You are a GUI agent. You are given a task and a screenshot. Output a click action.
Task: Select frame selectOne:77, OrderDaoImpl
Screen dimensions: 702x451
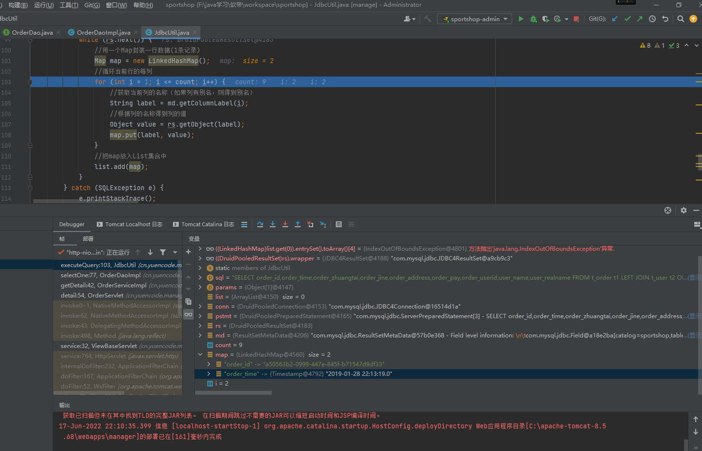pos(118,275)
